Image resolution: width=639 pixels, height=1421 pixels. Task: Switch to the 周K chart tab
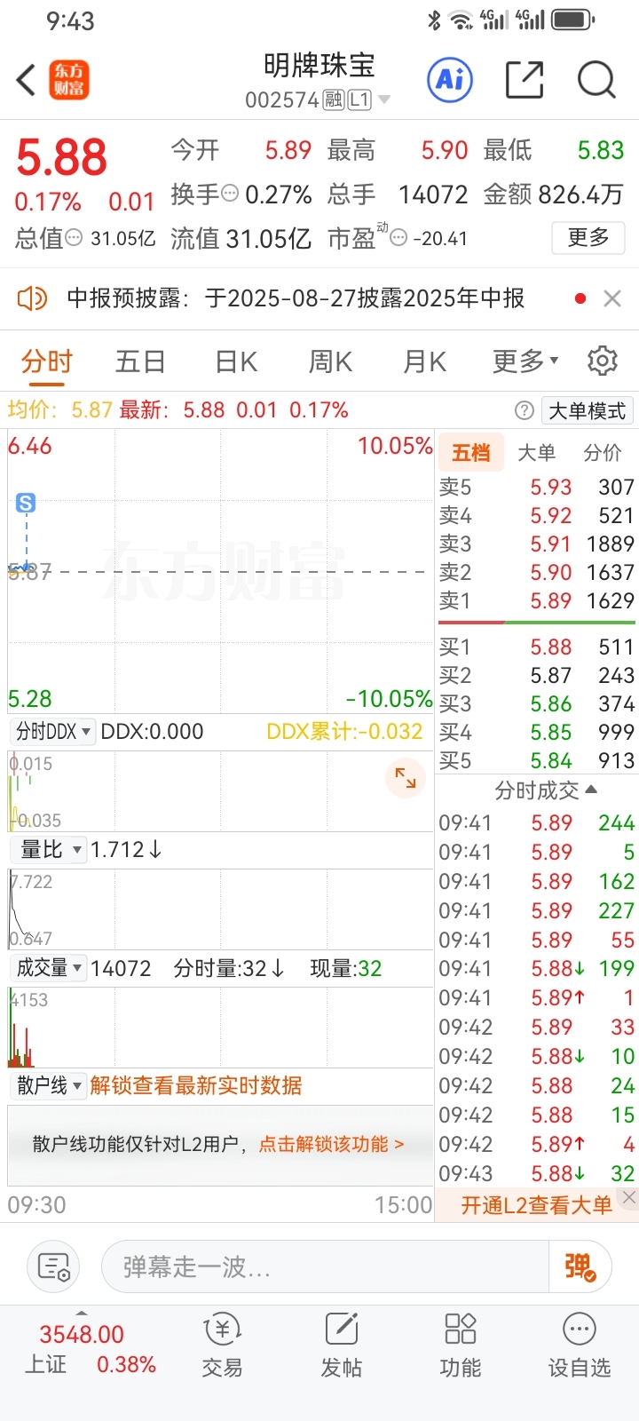330,362
